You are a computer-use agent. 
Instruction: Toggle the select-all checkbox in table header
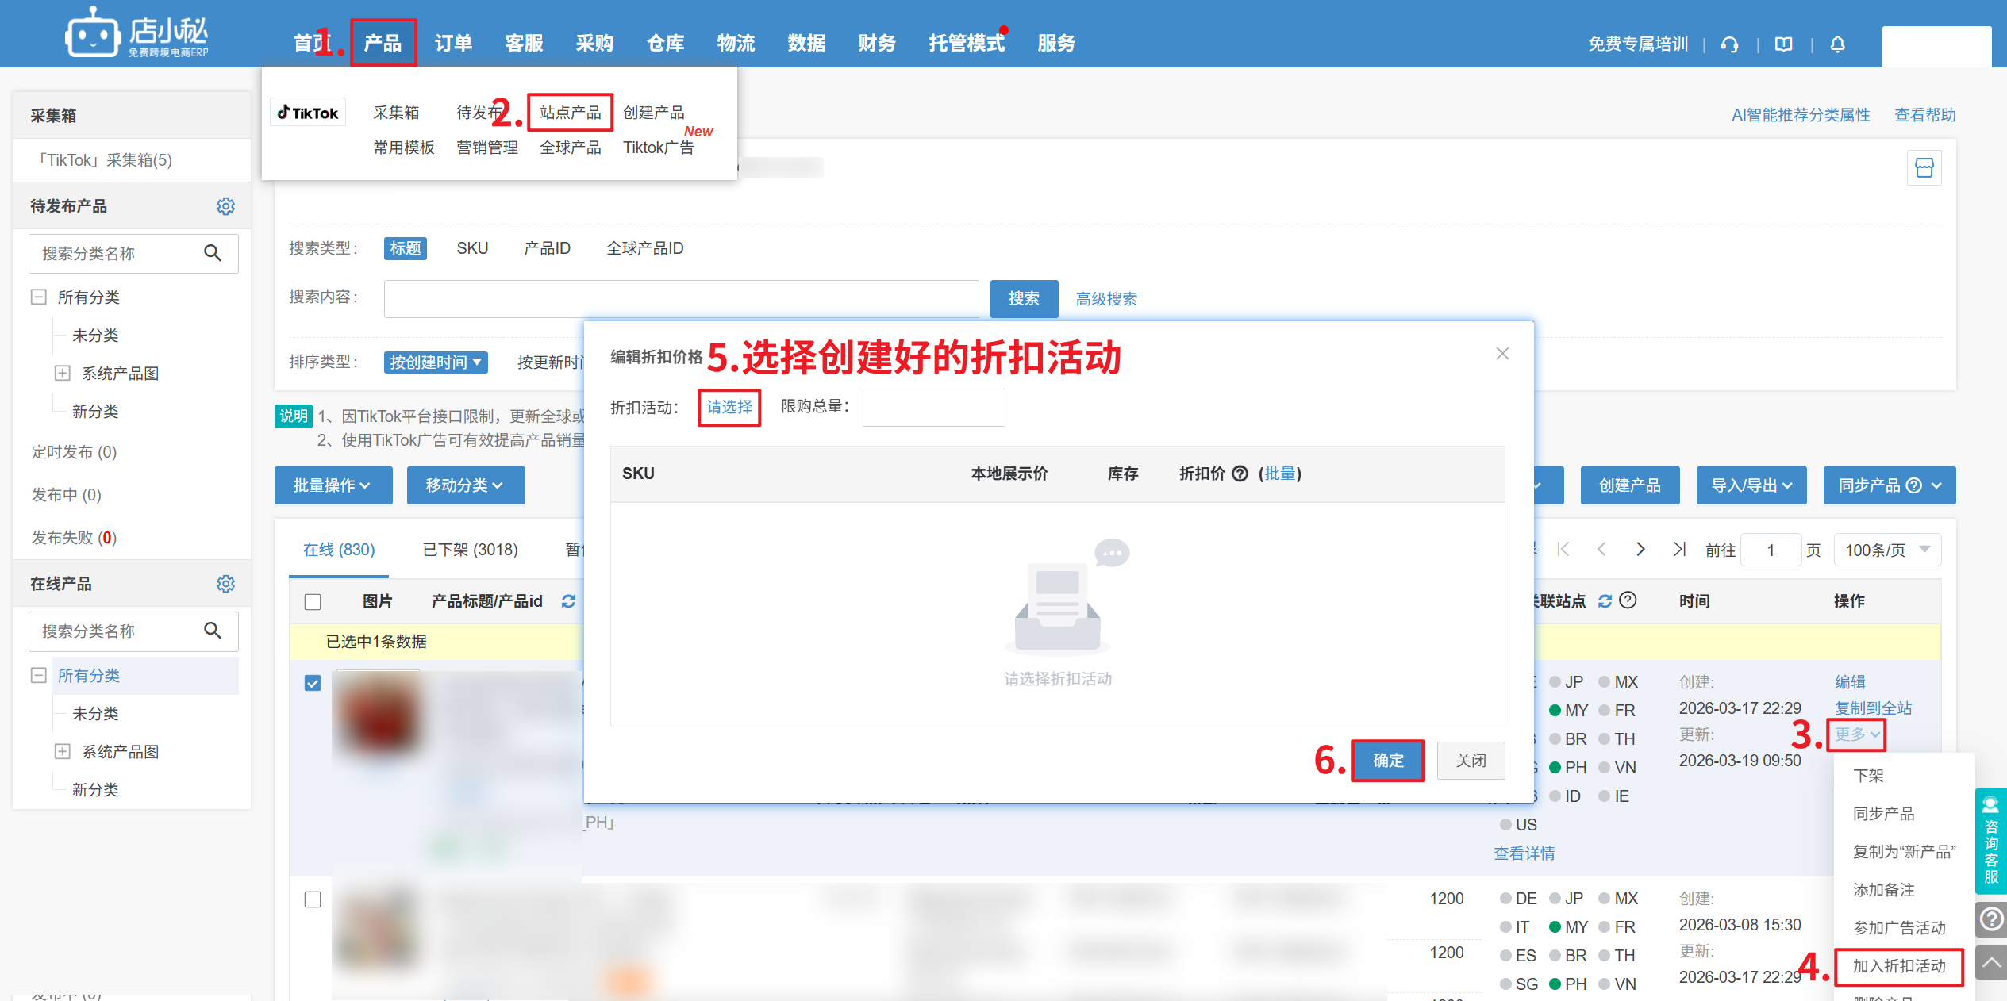click(313, 602)
